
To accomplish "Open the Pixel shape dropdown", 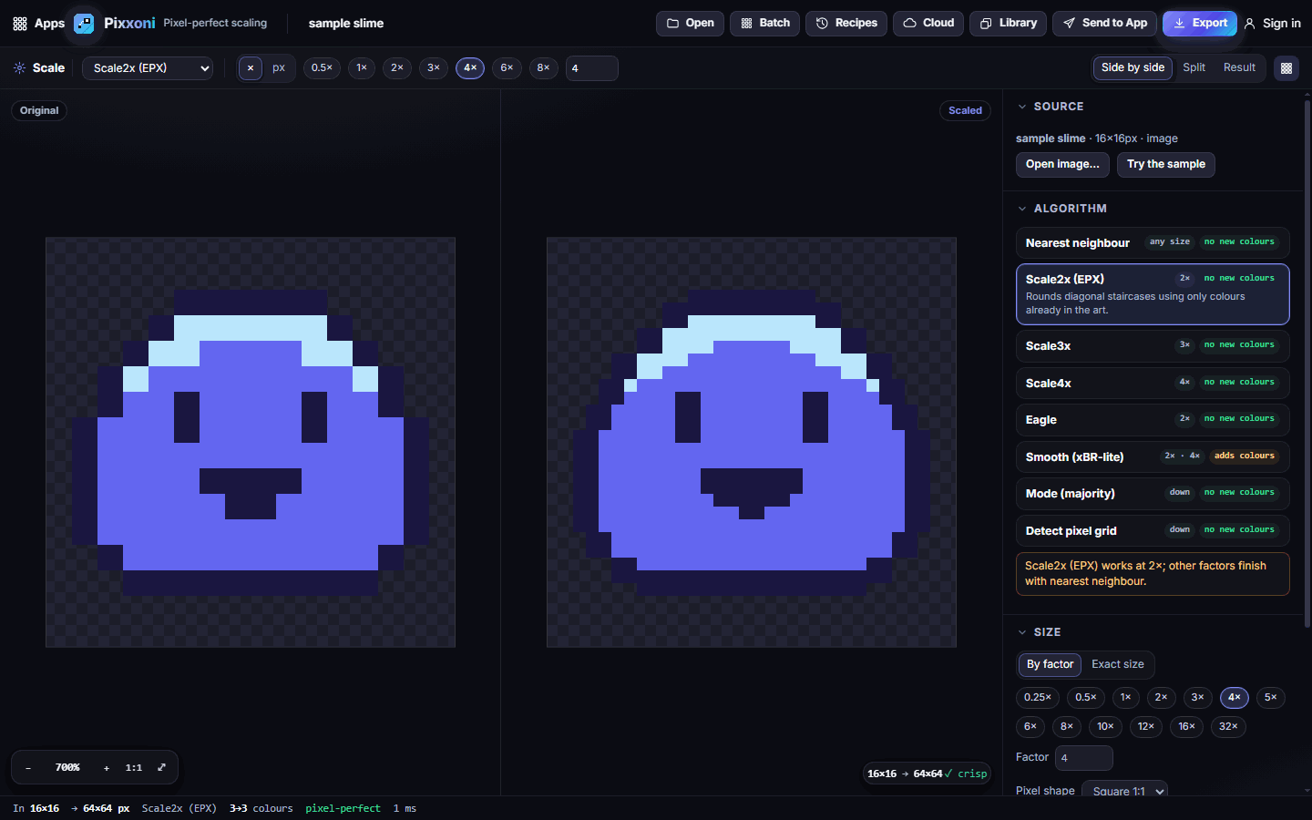I will (x=1124, y=791).
